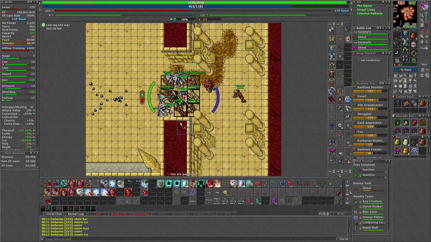The height and width of the screenshot is (242, 431).
Task: Open the Advertising chat tab
Action: (x=140, y=214)
